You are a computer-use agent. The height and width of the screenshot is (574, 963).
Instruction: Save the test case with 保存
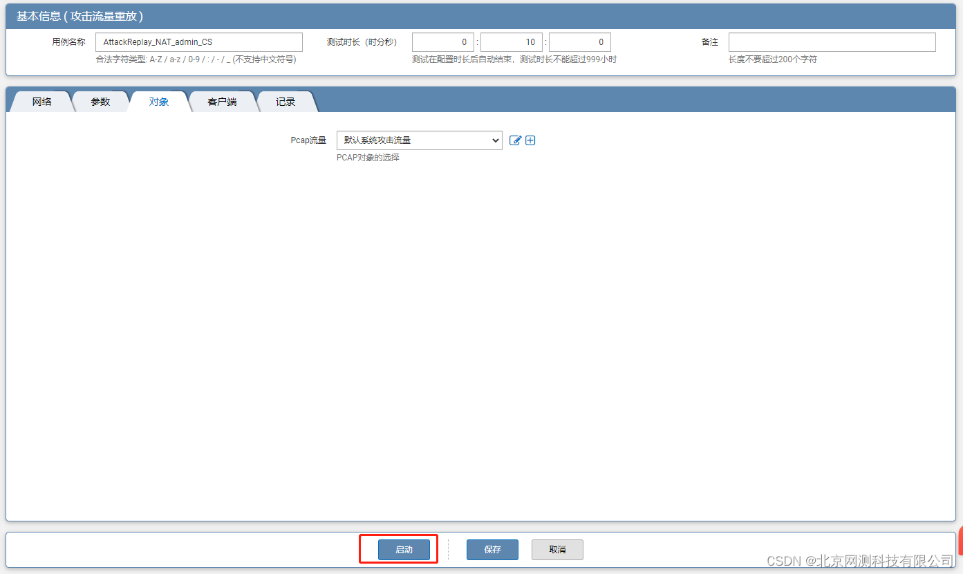point(492,550)
